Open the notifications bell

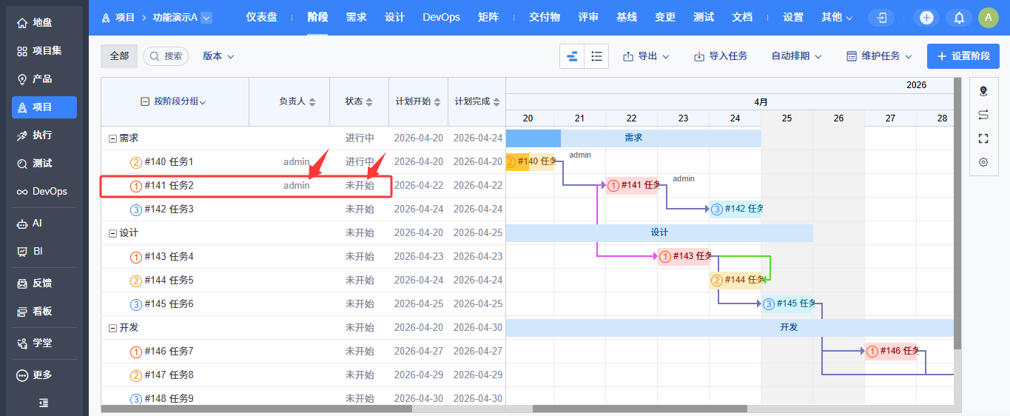tap(959, 18)
